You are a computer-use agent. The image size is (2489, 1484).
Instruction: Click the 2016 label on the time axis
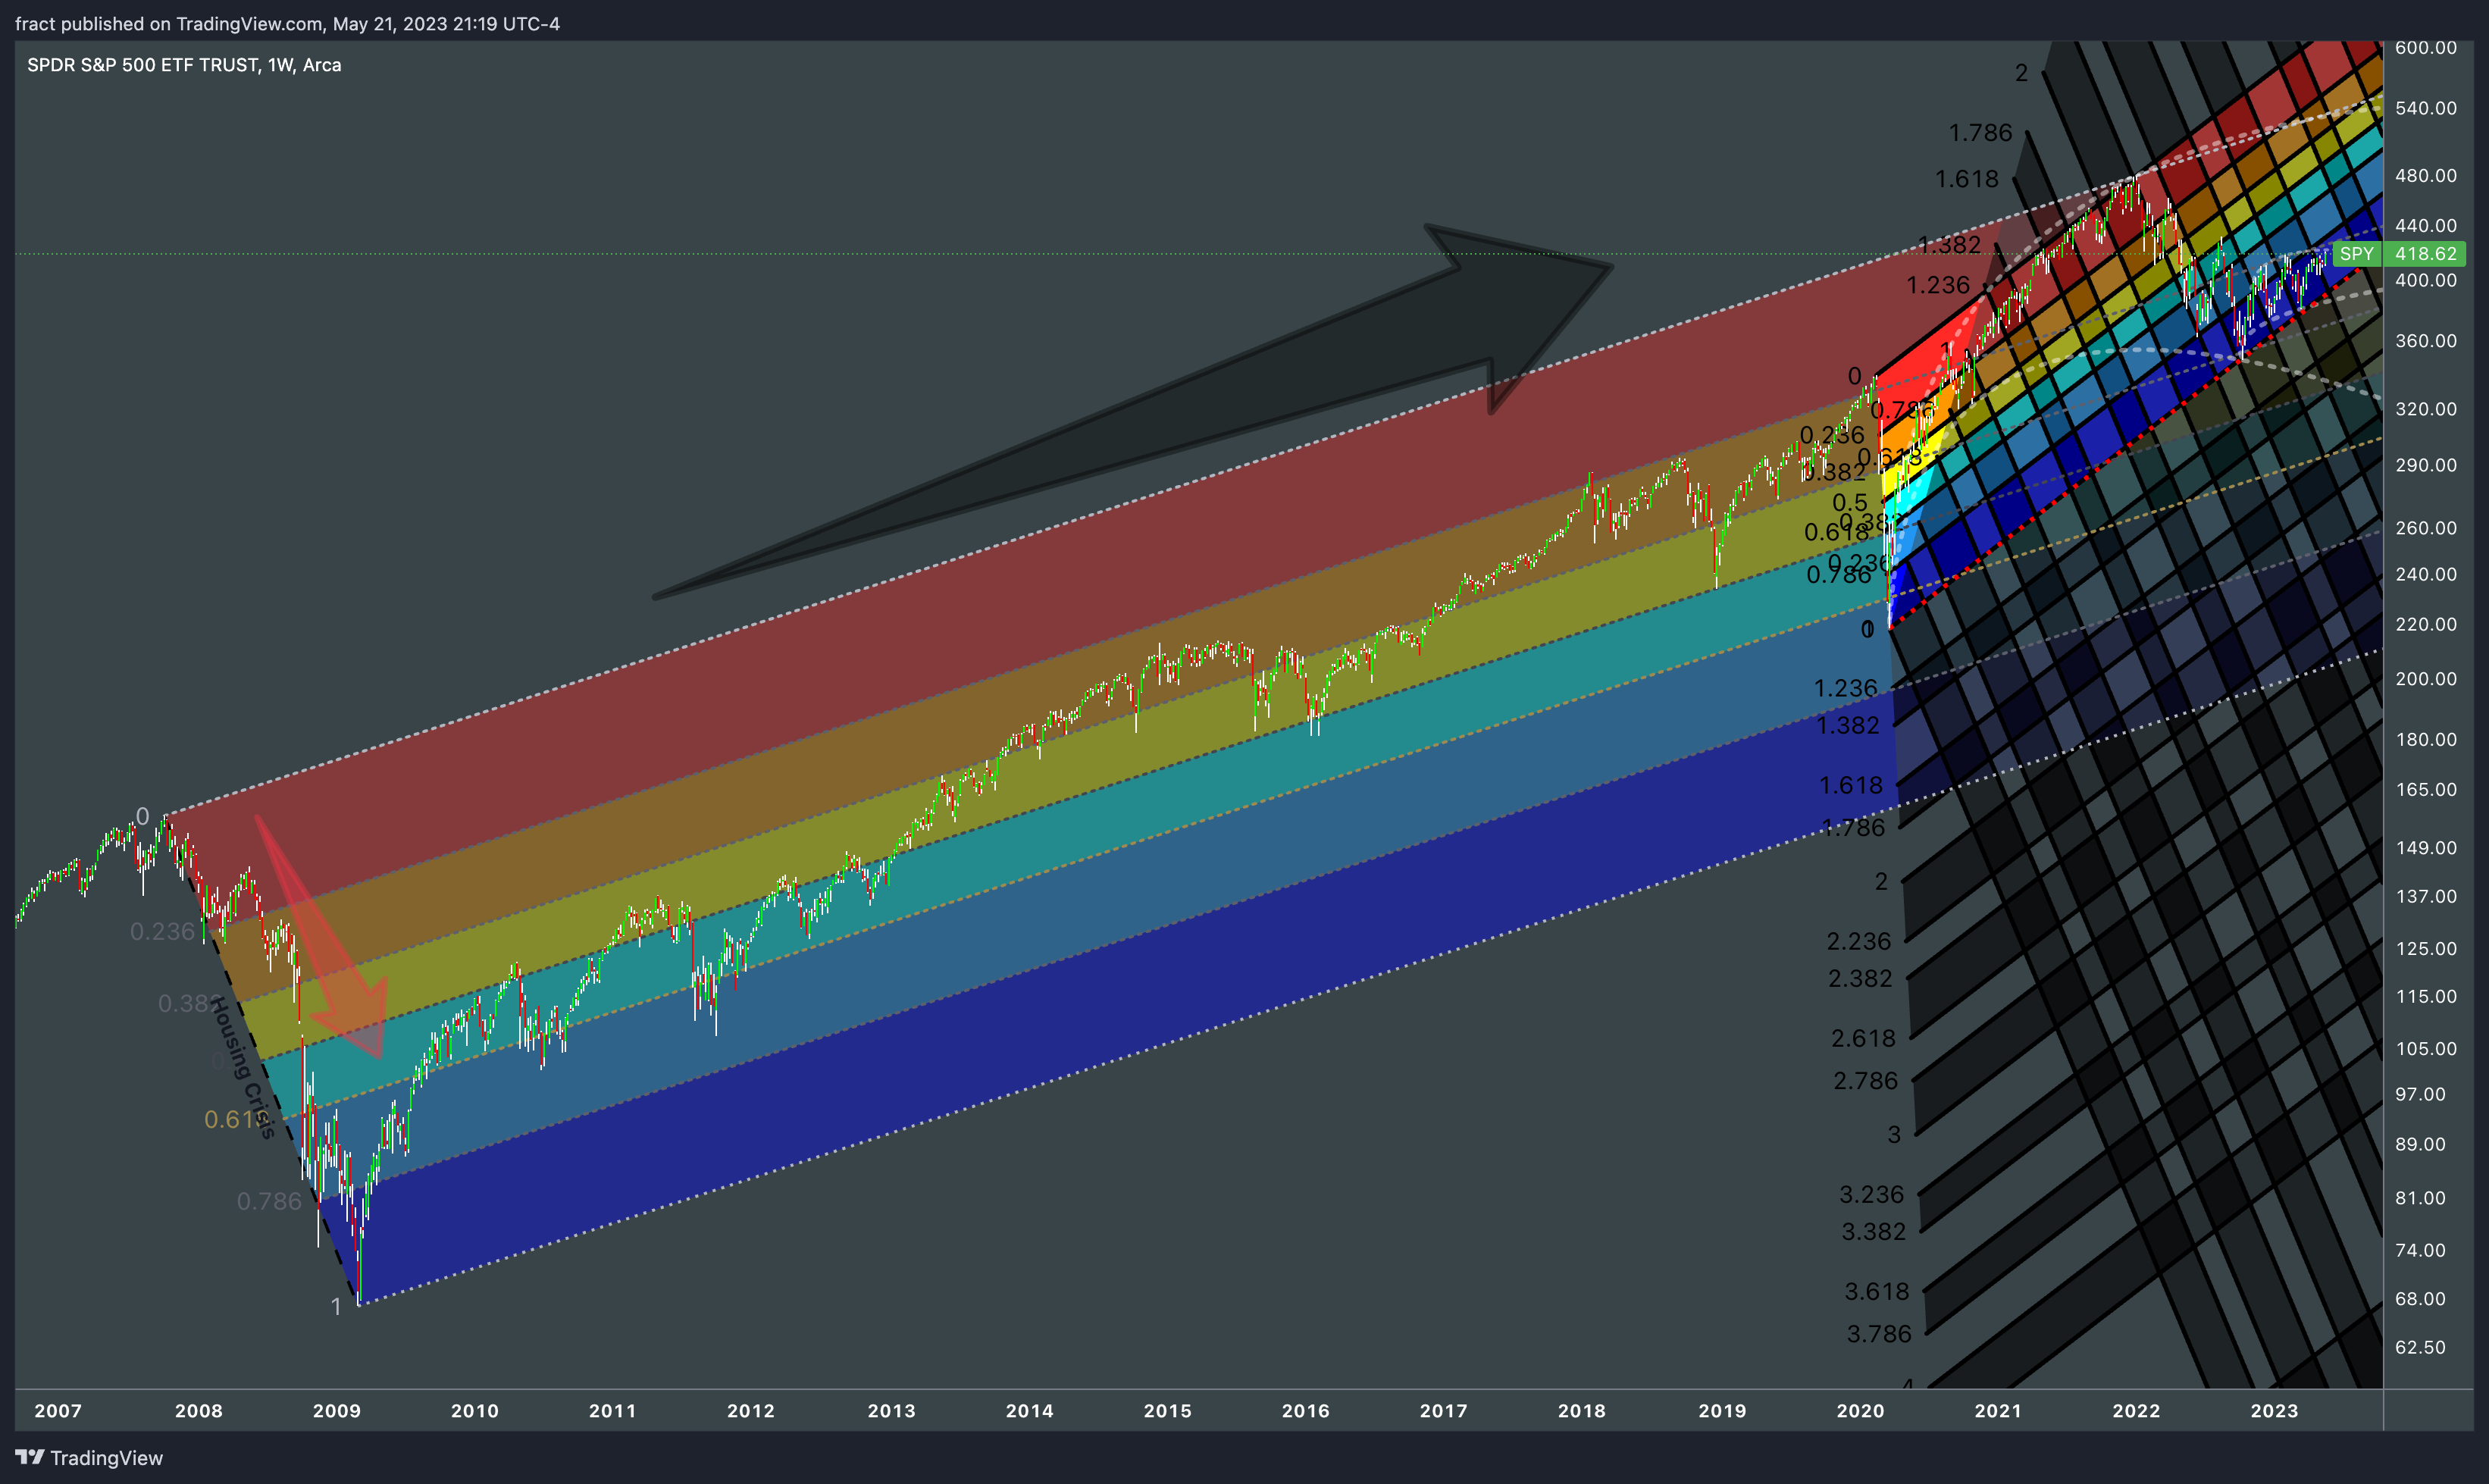tap(1306, 1411)
